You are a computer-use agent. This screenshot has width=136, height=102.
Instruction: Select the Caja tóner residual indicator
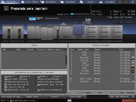16,79
